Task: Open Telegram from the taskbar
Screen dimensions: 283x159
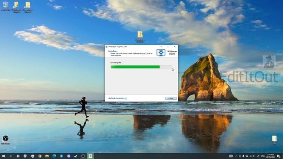Action: tap(61, 156)
